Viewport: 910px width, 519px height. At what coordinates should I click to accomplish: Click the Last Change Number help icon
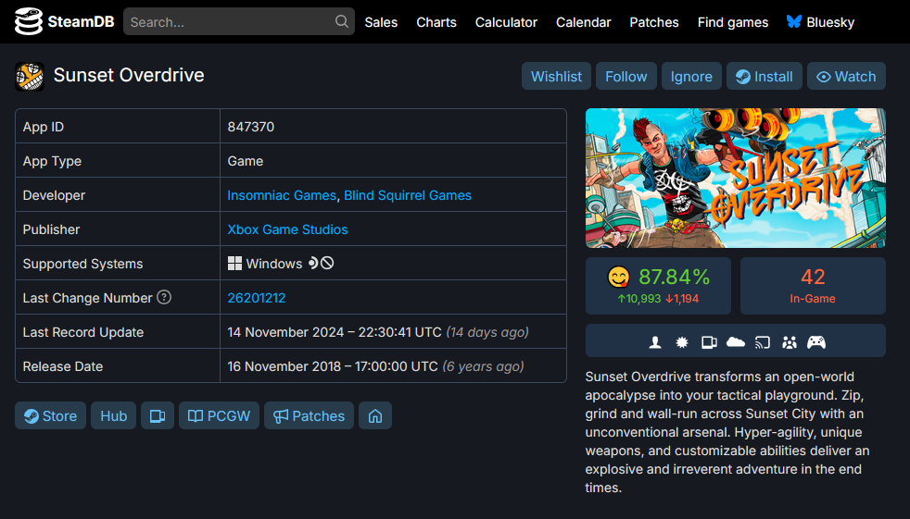click(x=164, y=297)
